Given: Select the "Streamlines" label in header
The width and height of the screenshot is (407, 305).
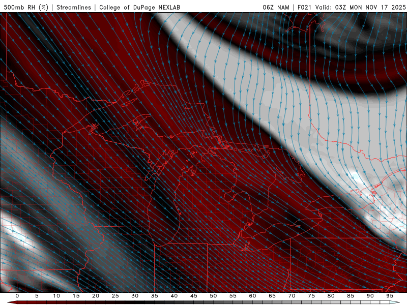Looking at the screenshot, I should point(74,7).
